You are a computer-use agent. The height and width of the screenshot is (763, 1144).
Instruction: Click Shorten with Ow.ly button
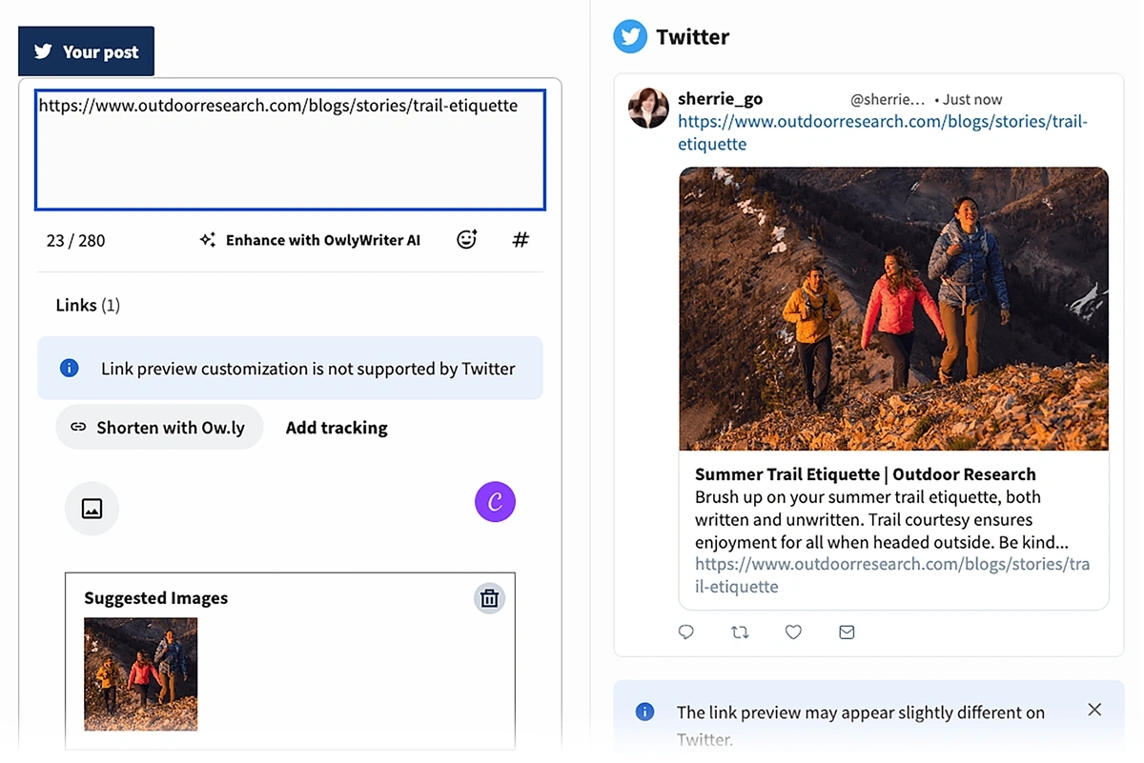pyautogui.click(x=159, y=428)
